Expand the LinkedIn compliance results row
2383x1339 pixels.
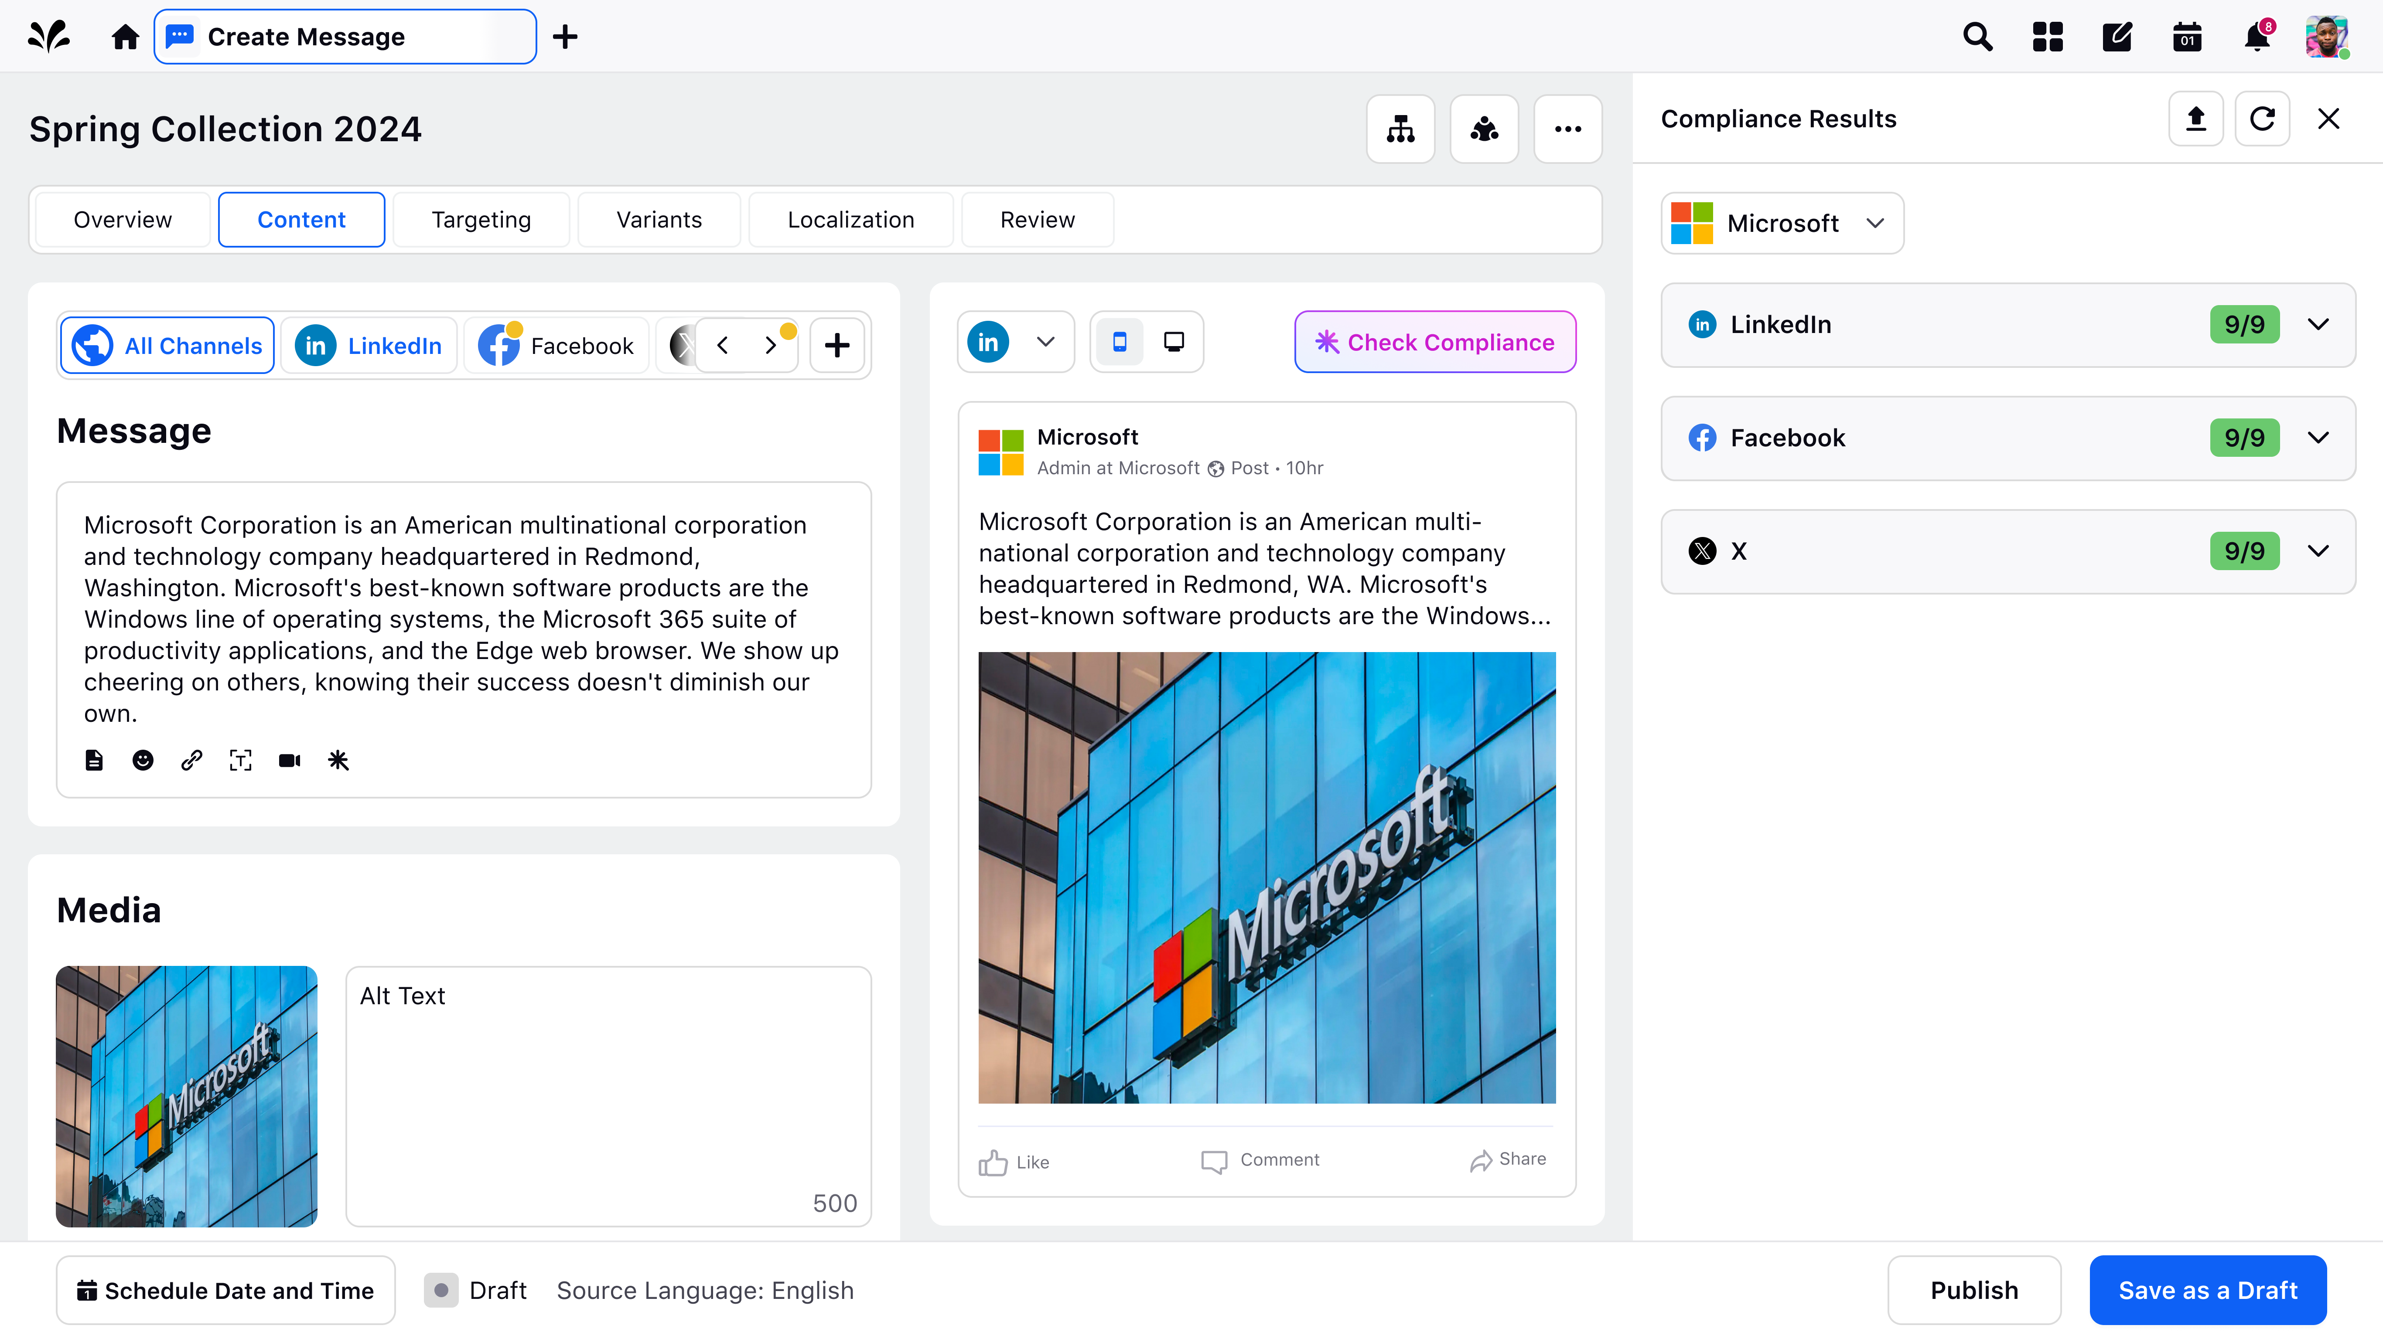[x=2317, y=325]
